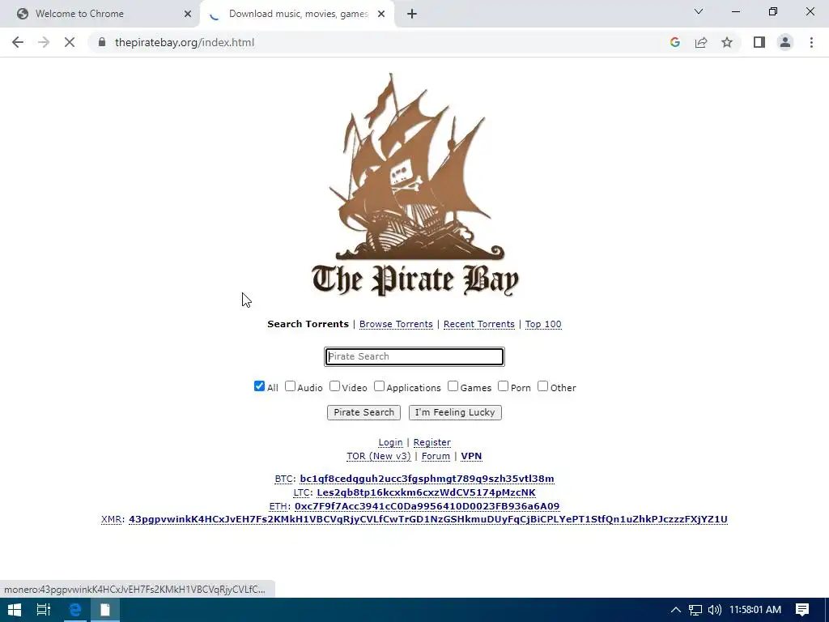The width and height of the screenshot is (829, 622).
Task: Click the XMR abbreviation label
Action: tap(112, 519)
